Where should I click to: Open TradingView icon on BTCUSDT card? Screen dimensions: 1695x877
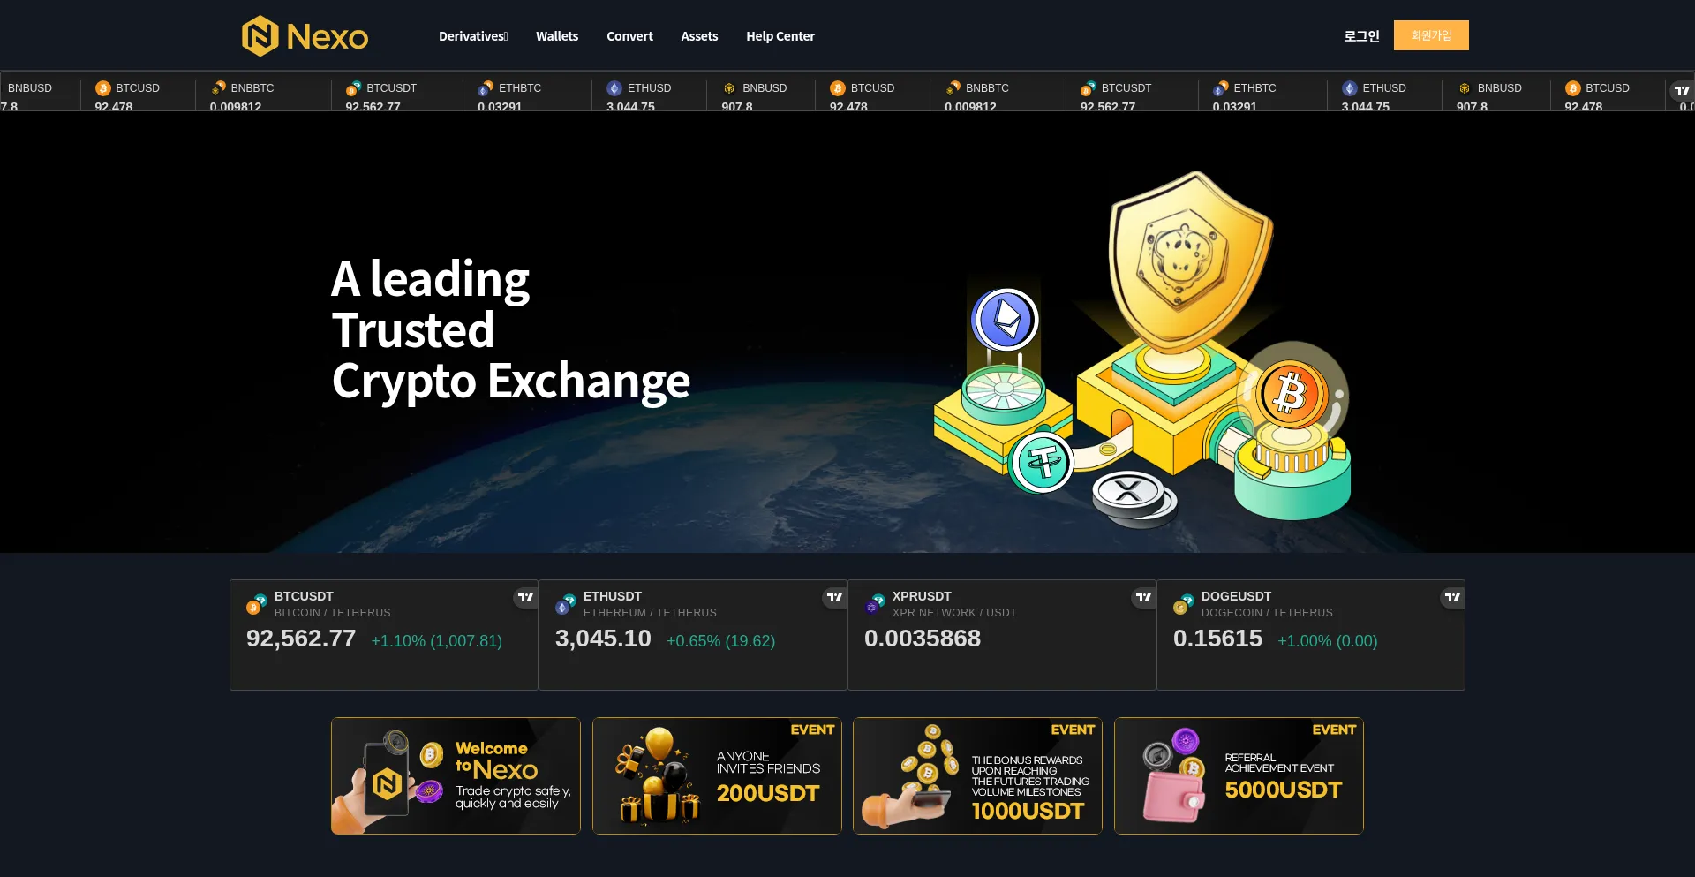[x=525, y=598]
